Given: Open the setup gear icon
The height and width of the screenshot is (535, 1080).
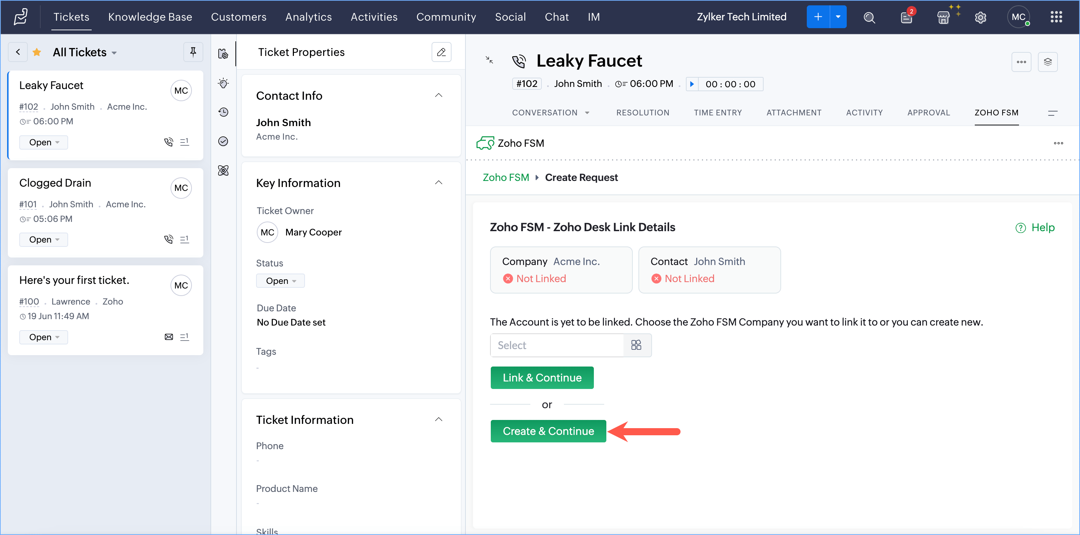Looking at the screenshot, I should (980, 17).
